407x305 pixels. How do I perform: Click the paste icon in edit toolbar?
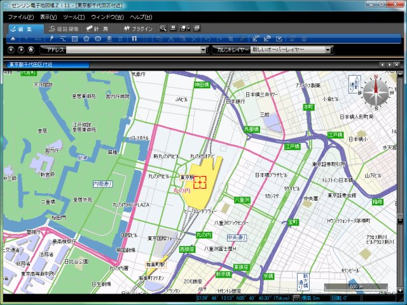[x=183, y=39]
